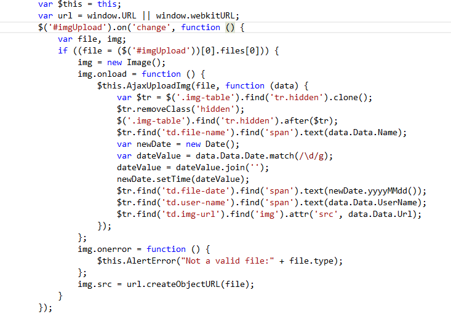Click the 'var $this = this;' line
This screenshot has height=314, width=451.
pos(79,4)
